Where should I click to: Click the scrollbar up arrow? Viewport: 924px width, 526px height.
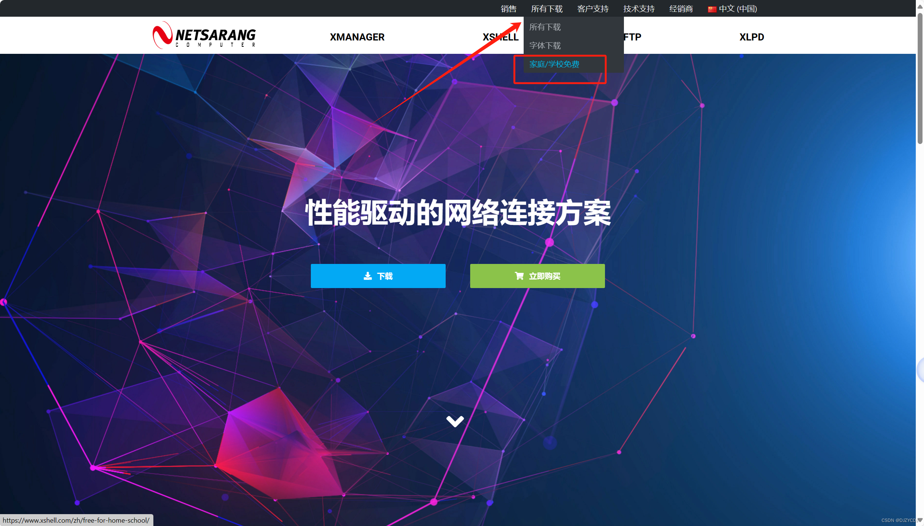point(920,7)
